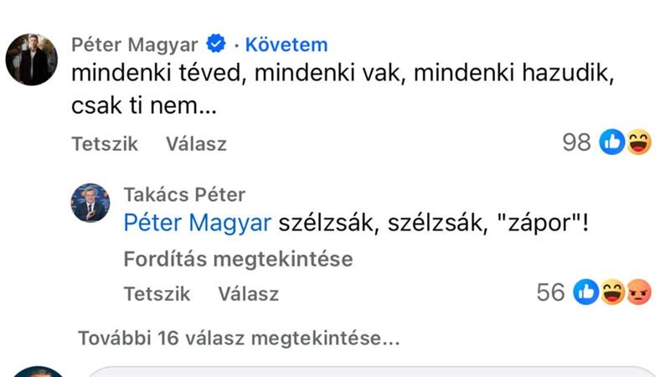Reply to Péter Magyar's comment via "Válasz"
Viewport: 670px width, 377px height.
coord(196,144)
